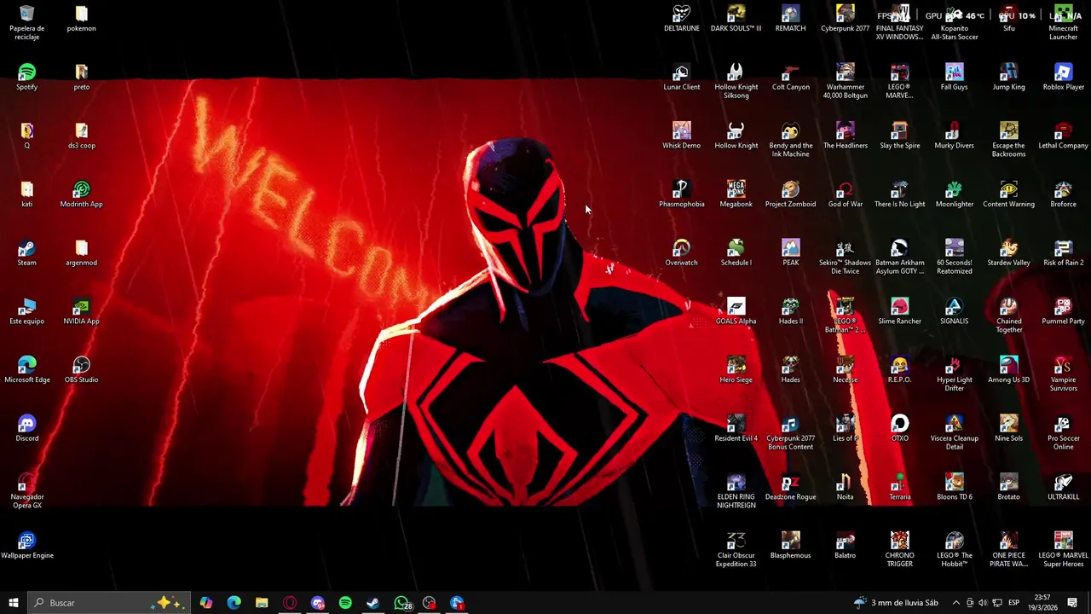The height and width of the screenshot is (614, 1091).
Task: Open the Windows Start menu
Action: coord(13,603)
